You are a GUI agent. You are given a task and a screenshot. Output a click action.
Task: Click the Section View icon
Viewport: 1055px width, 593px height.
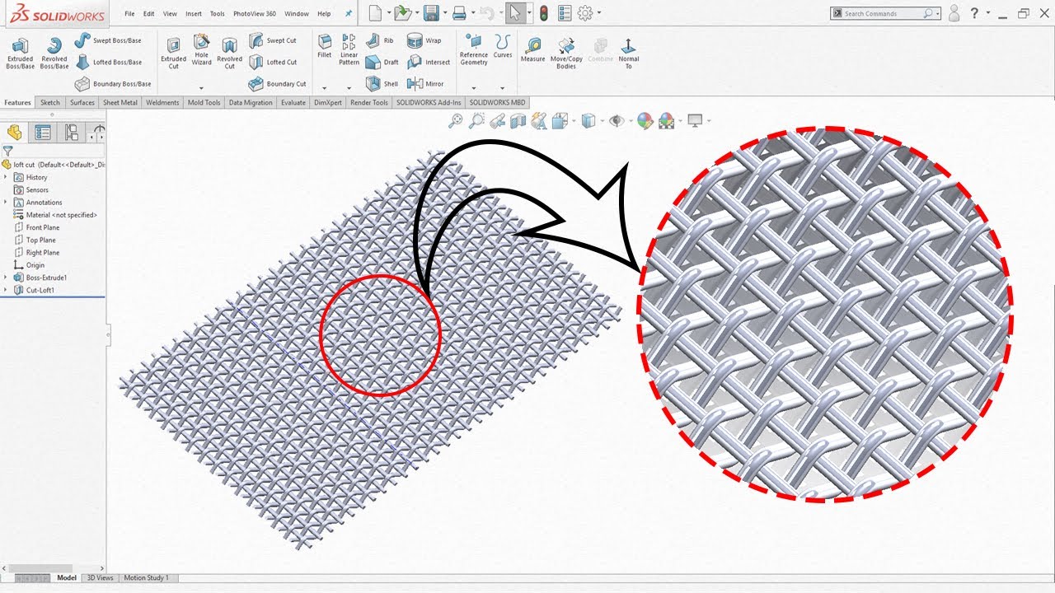tap(518, 121)
